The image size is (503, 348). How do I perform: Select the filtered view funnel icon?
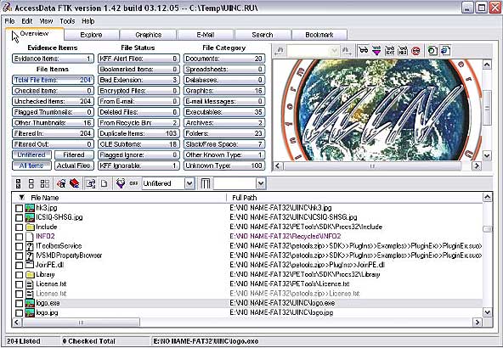click(x=376, y=50)
